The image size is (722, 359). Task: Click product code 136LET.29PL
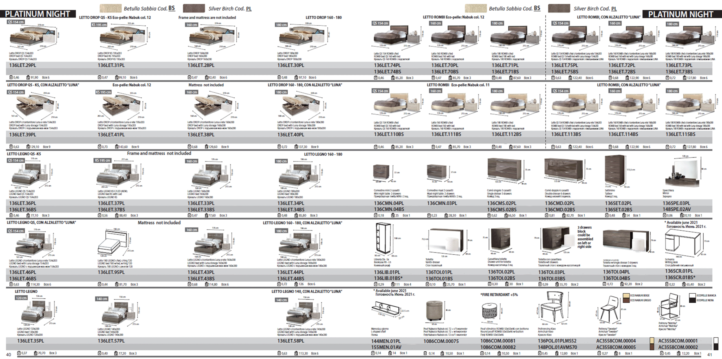pos(23,65)
